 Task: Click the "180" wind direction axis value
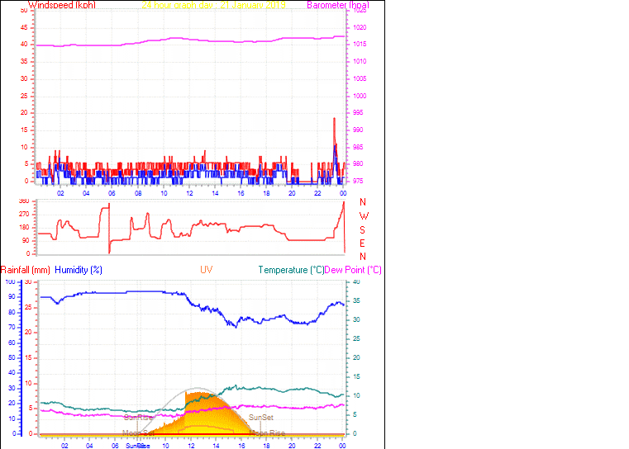24,228
